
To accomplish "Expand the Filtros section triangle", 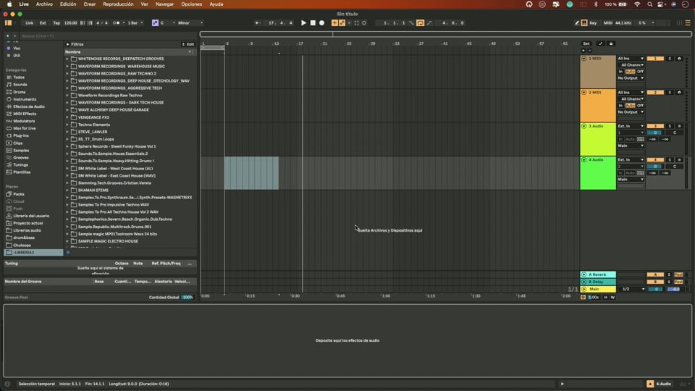I will [68, 44].
